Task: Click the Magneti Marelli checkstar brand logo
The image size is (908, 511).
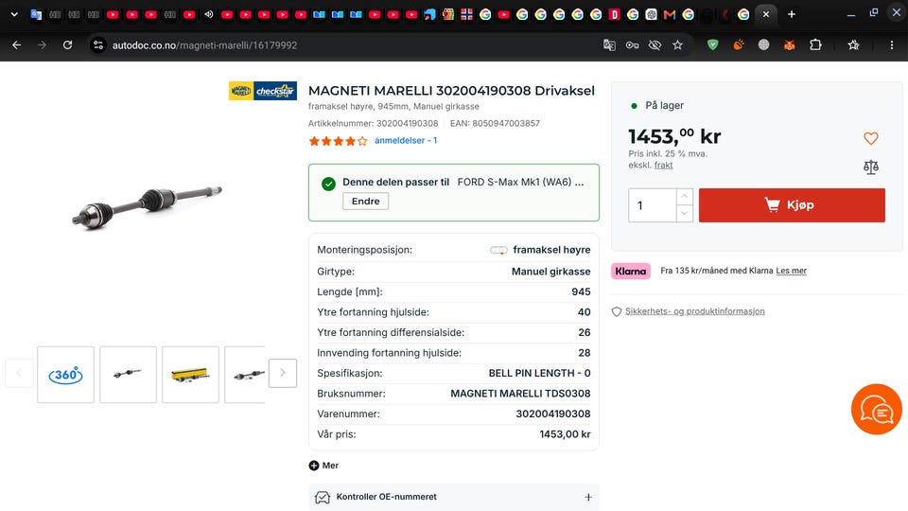Action: click(263, 91)
